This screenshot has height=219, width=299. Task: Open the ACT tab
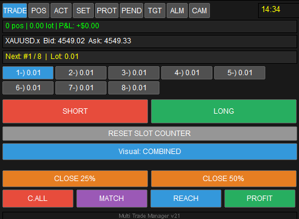[61, 11]
